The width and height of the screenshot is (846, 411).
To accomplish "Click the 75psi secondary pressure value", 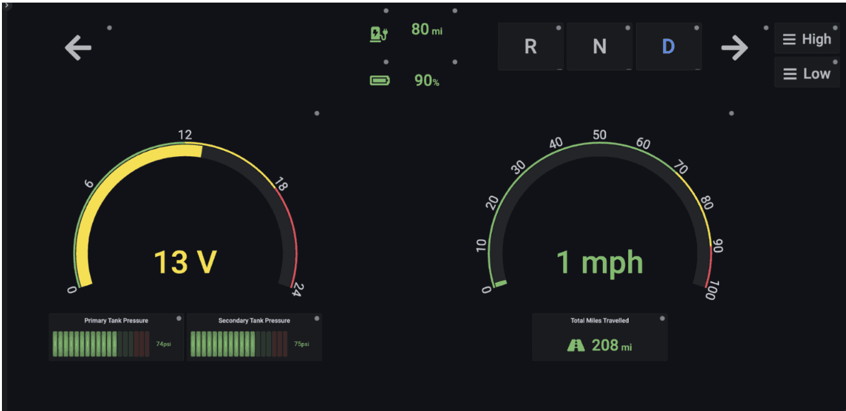I will coord(301,344).
